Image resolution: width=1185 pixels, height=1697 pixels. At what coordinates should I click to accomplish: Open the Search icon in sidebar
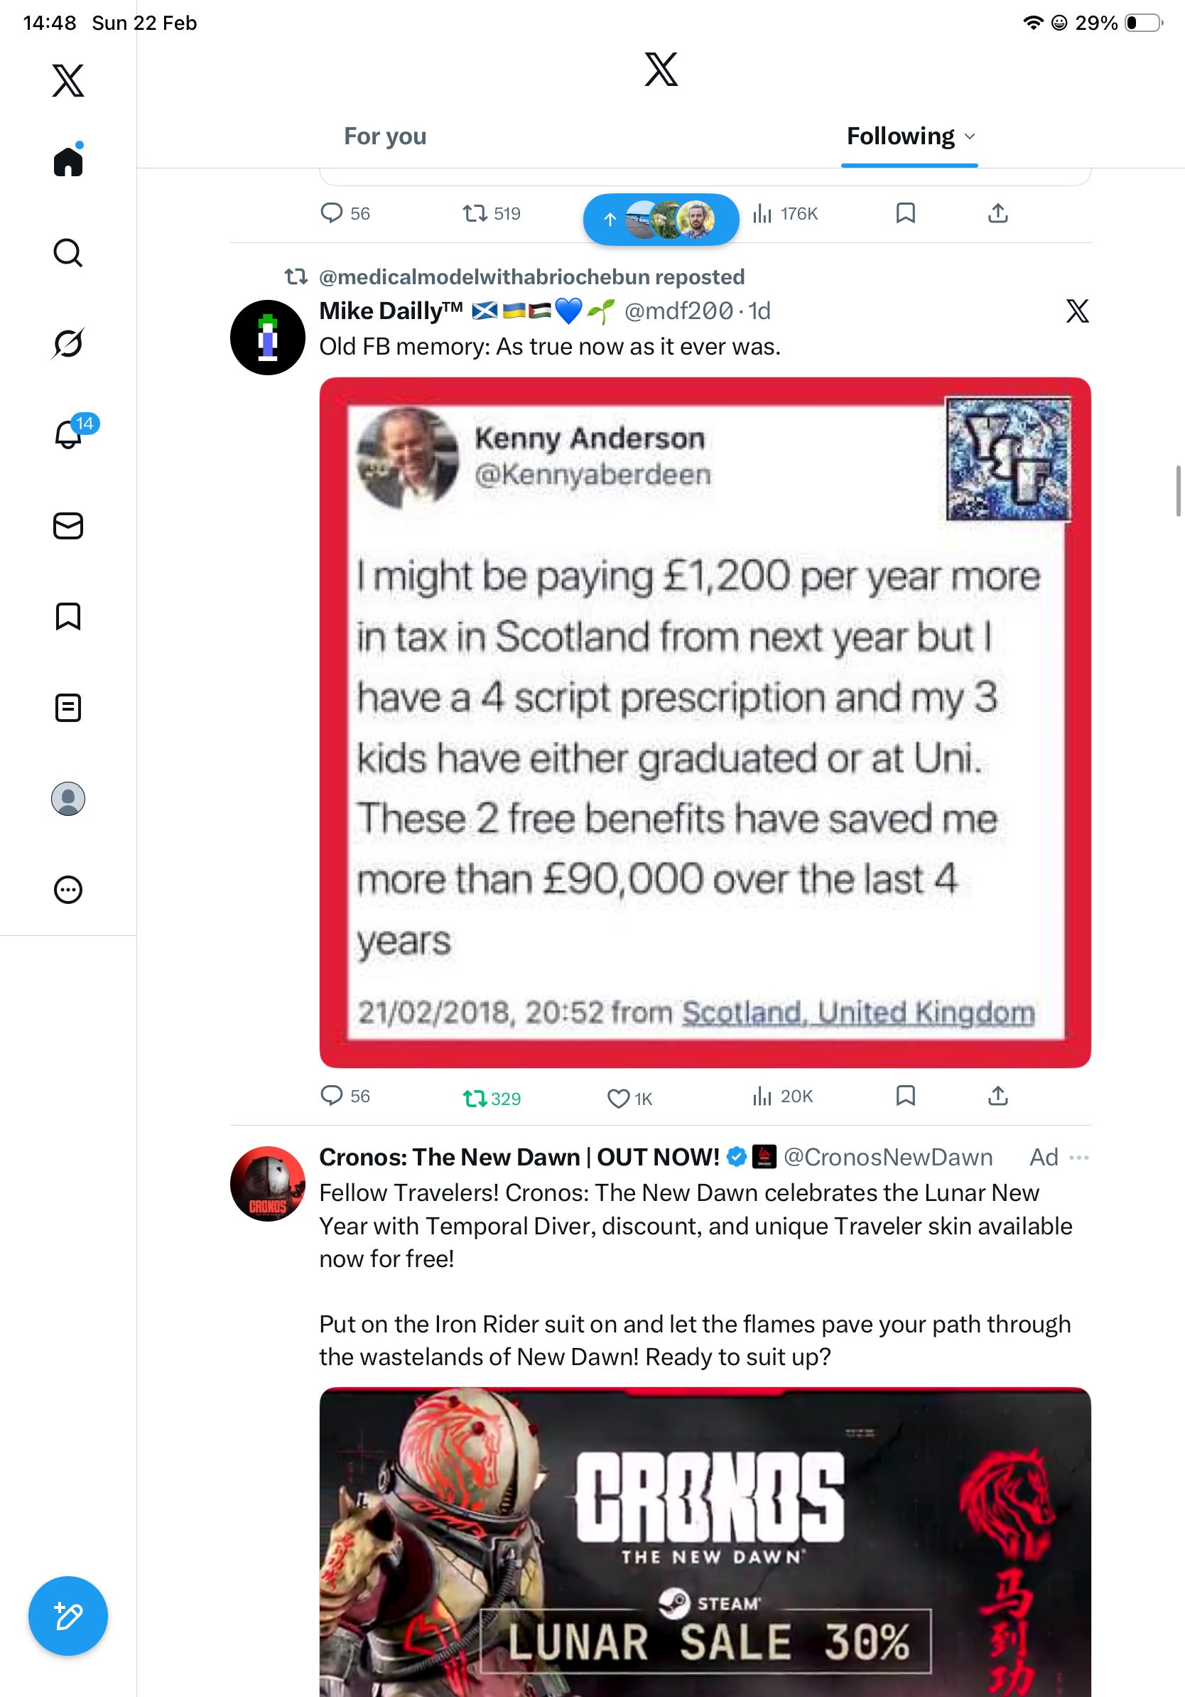68,253
